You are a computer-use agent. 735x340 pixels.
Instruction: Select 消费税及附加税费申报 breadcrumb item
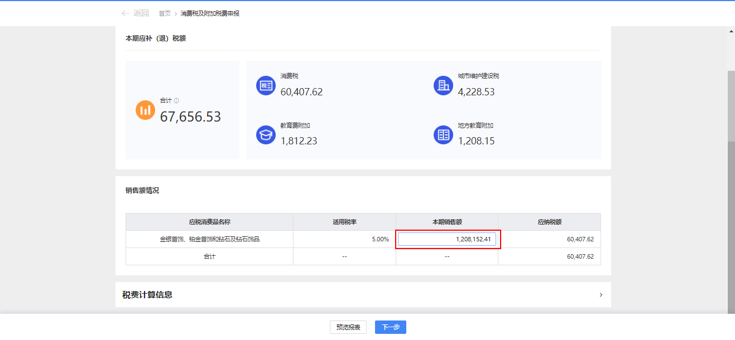(x=210, y=13)
